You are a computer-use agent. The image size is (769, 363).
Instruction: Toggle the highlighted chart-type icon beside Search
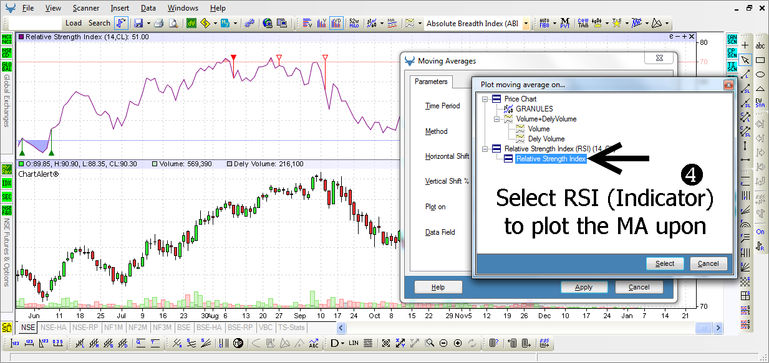(121, 23)
